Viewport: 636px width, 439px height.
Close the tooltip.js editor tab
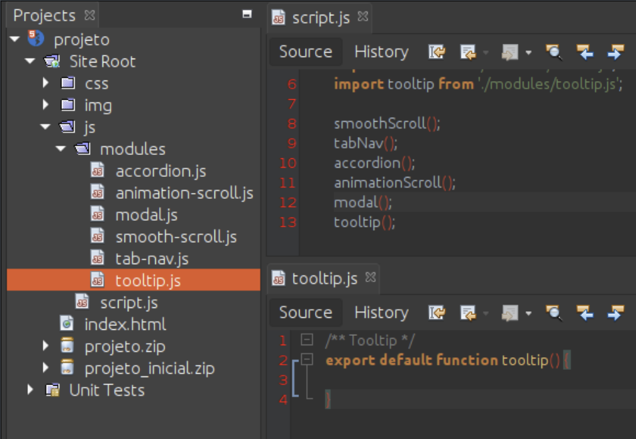coord(371,277)
